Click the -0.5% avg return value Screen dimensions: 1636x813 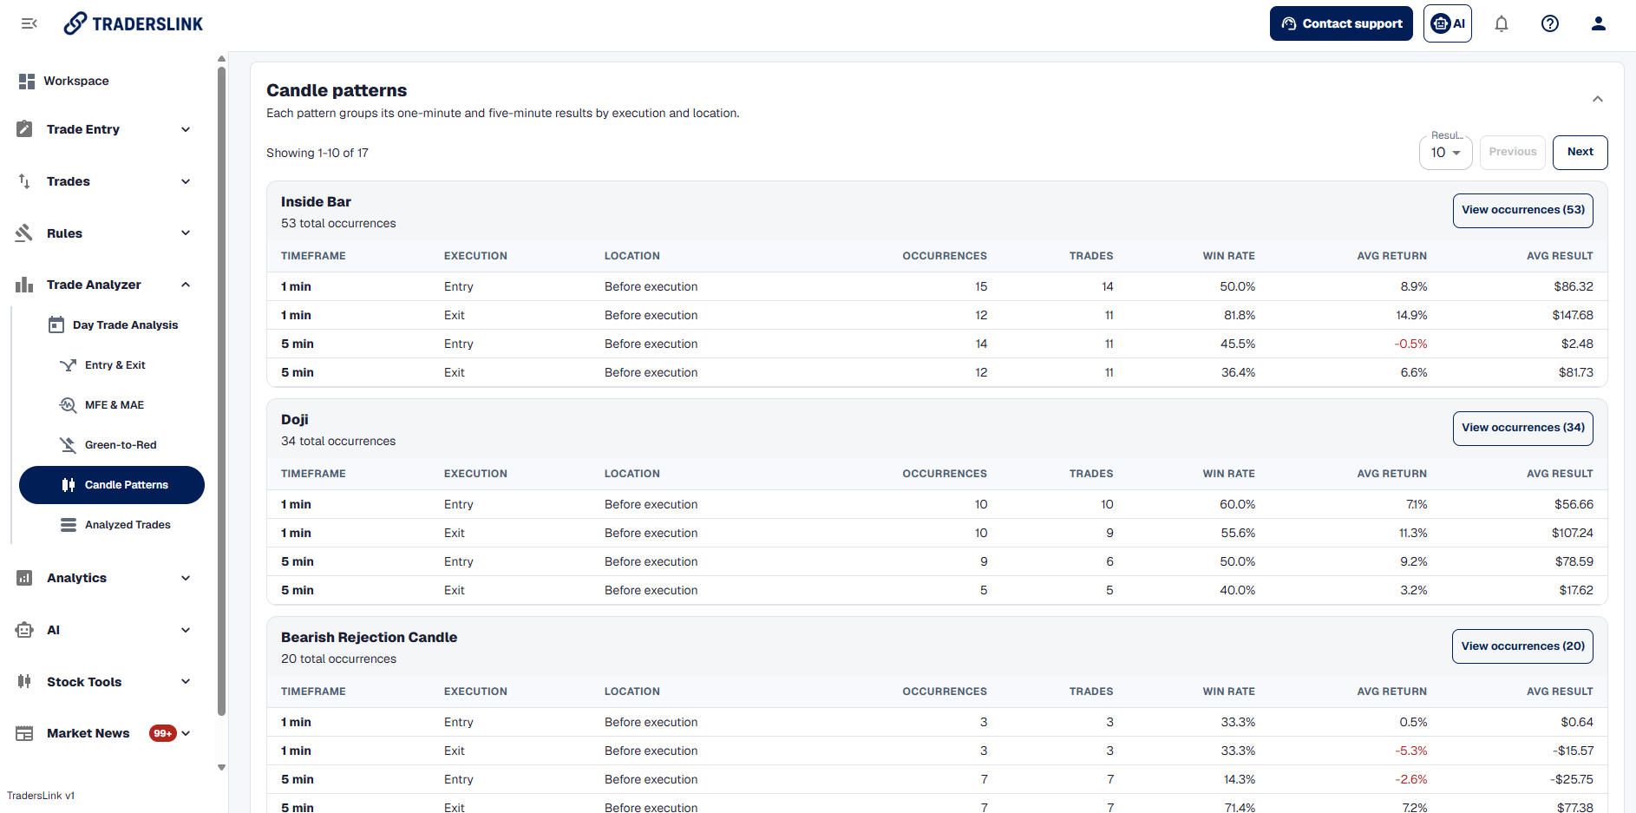coord(1410,344)
